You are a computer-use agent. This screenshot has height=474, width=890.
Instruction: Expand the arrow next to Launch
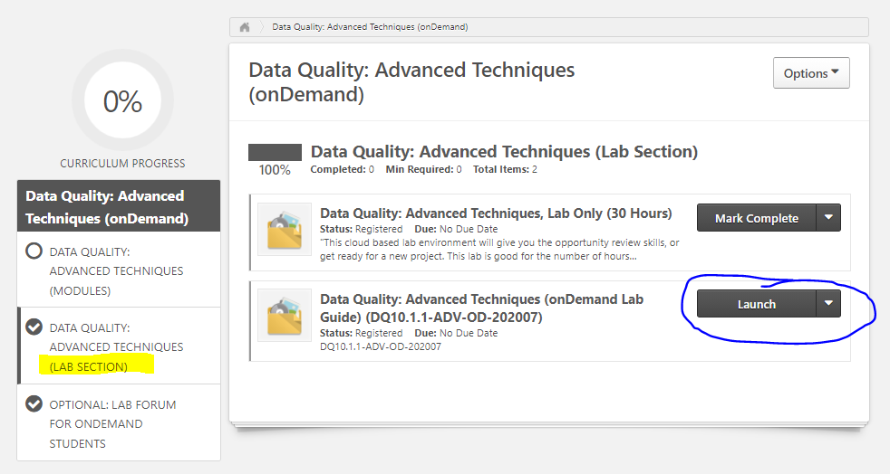pyautogui.click(x=828, y=304)
